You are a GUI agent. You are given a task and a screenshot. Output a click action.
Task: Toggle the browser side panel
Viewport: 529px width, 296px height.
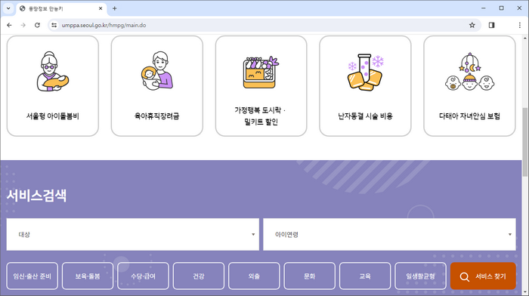tap(491, 25)
